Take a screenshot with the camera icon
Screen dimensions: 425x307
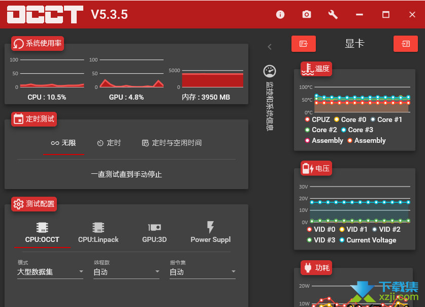307,14
